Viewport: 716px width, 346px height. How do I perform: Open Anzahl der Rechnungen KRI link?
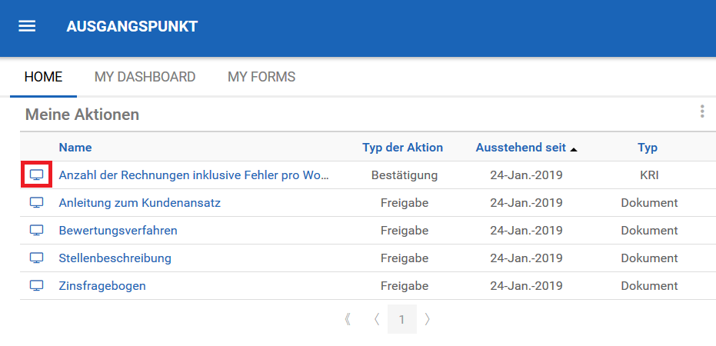point(194,175)
